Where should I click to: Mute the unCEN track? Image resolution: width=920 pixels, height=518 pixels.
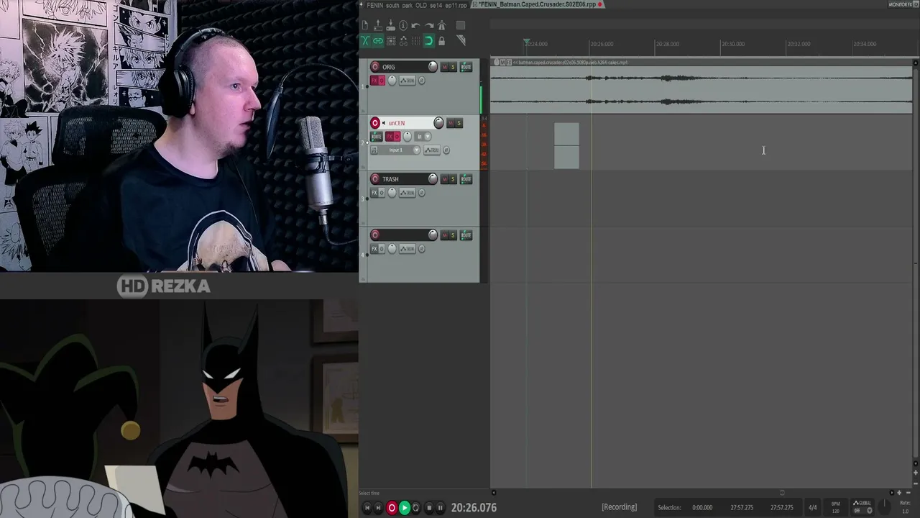coord(451,123)
